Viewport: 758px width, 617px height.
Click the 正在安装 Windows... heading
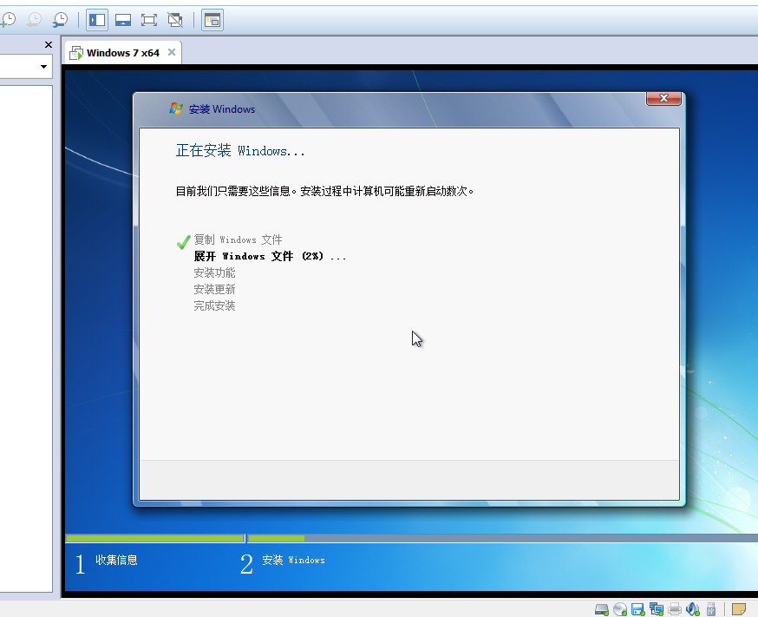click(240, 150)
